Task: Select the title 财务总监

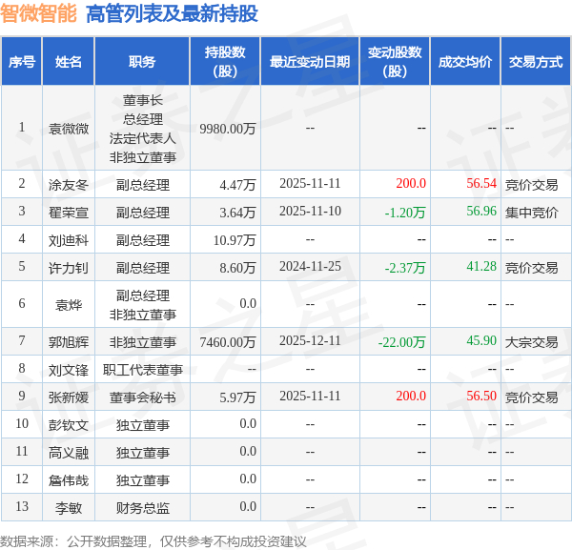Action: coord(143,508)
